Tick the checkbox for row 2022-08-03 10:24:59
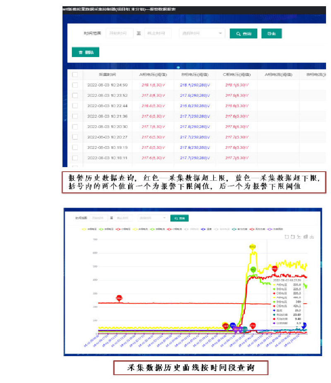 point(75,85)
